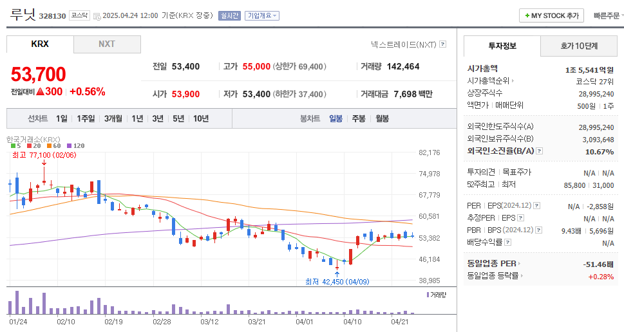This screenshot has width=624, height=332.
Task: Click the 고가 value 55,000
Action: [x=257, y=66]
